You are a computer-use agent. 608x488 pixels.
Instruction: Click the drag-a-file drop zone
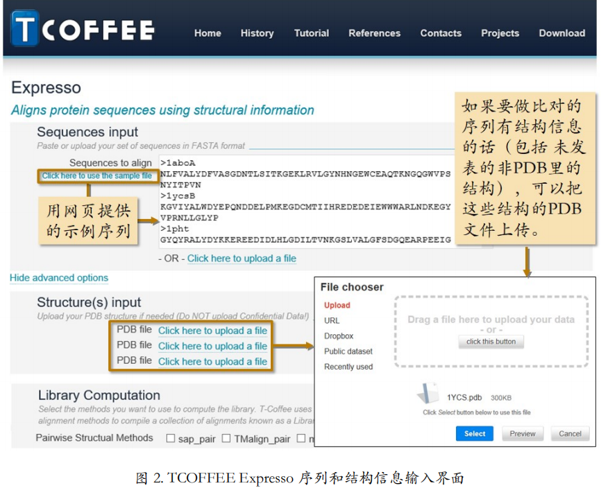pyautogui.click(x=491, y=331)
